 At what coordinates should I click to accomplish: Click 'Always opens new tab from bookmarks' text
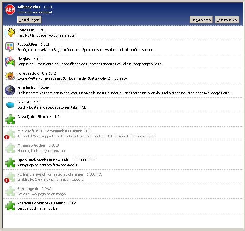click(x=48, y=165)
